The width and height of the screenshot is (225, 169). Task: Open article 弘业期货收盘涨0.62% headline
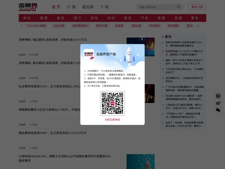[50, 86]
